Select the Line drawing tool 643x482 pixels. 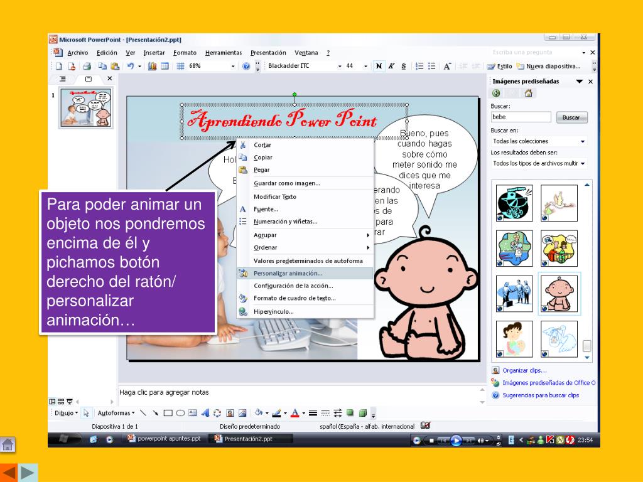pyautogui.click(x=143, y=413)
